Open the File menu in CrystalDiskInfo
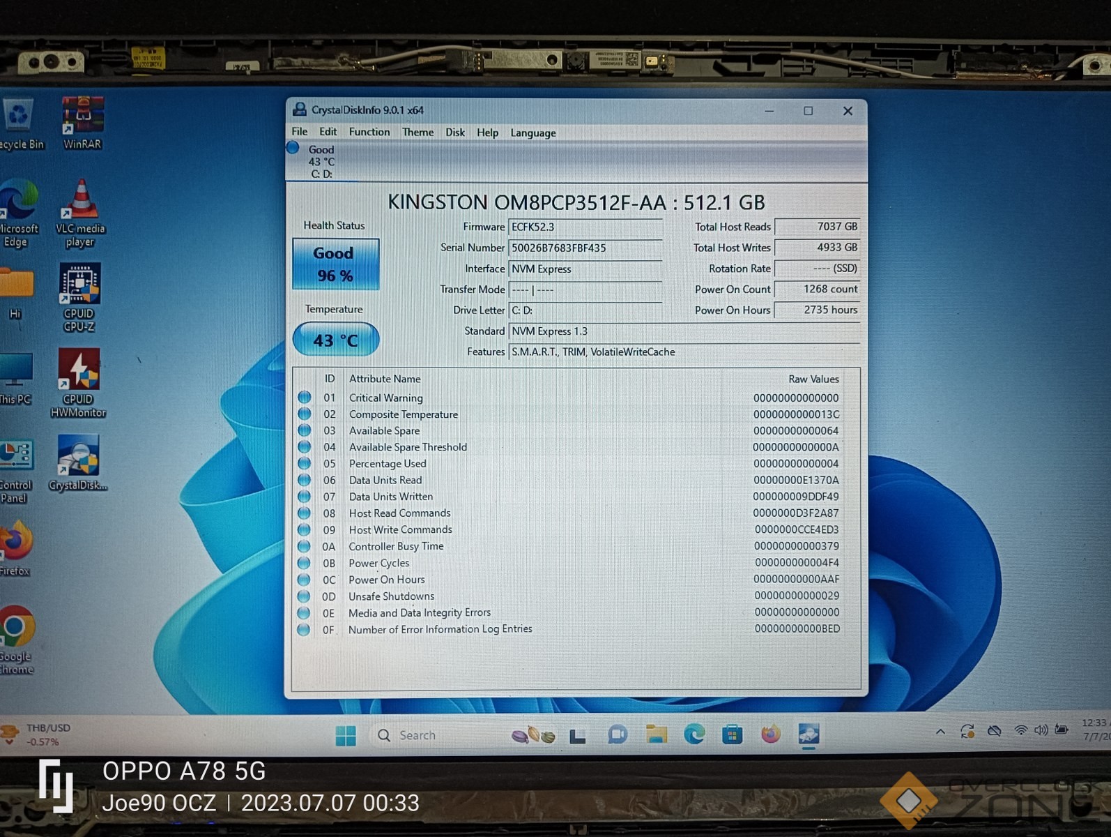This screenshot has height=837, width=1111. click(x=300, y=132)
